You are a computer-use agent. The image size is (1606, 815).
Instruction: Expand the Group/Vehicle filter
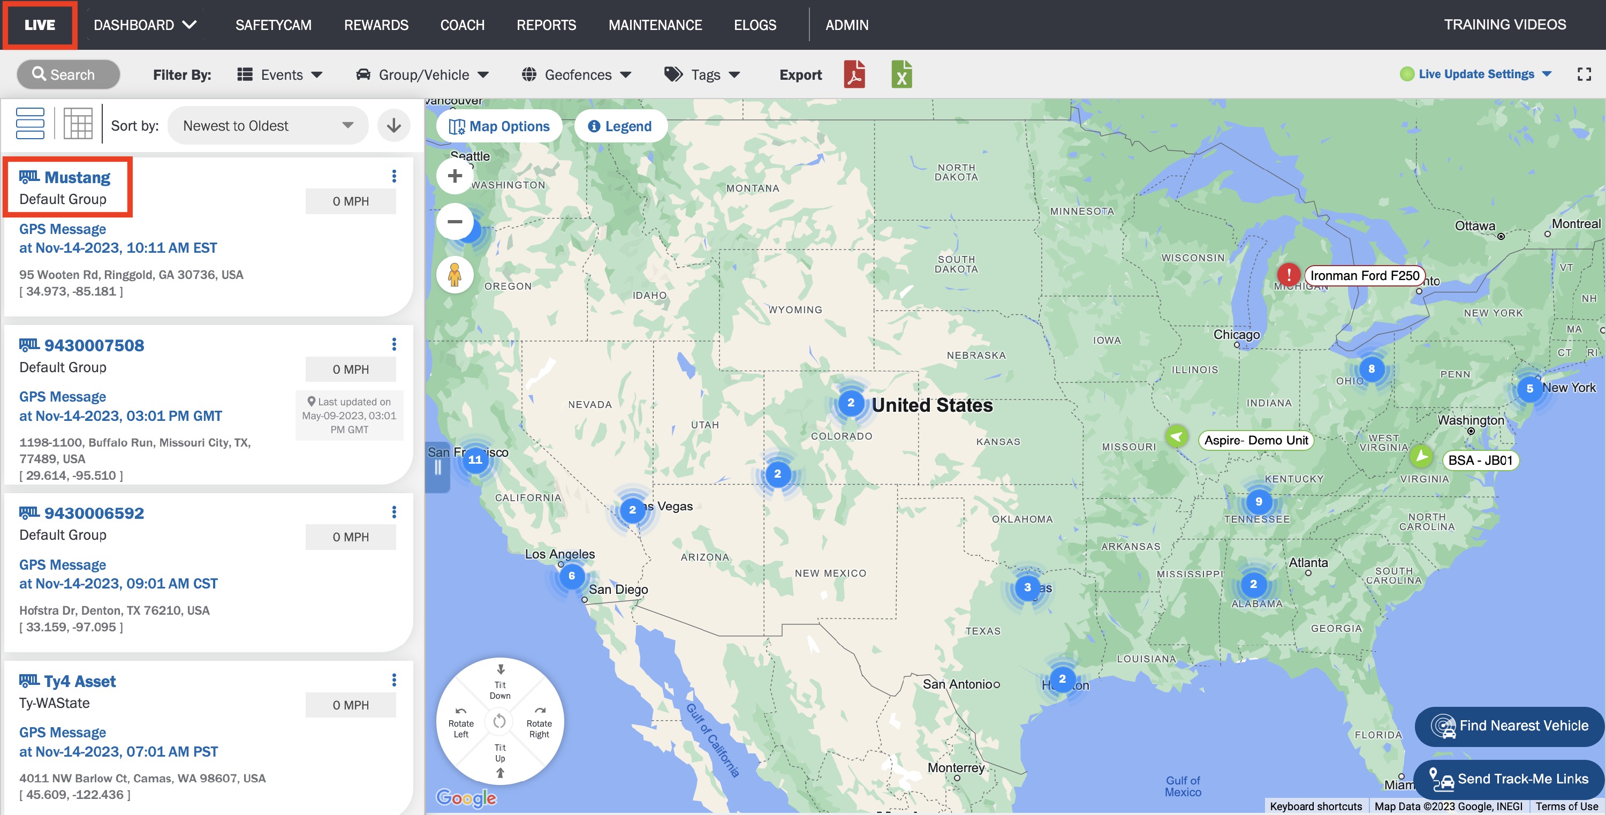(x=422, y=75)
